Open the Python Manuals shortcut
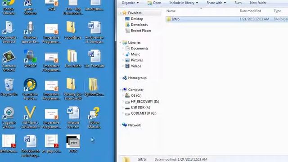 pyautogui.click(x=94, y=118)
